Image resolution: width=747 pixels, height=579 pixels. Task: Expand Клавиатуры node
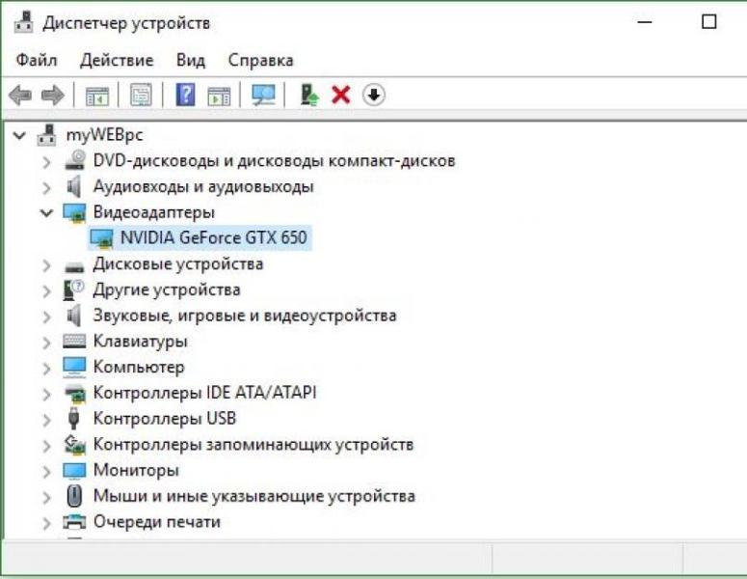46,343
